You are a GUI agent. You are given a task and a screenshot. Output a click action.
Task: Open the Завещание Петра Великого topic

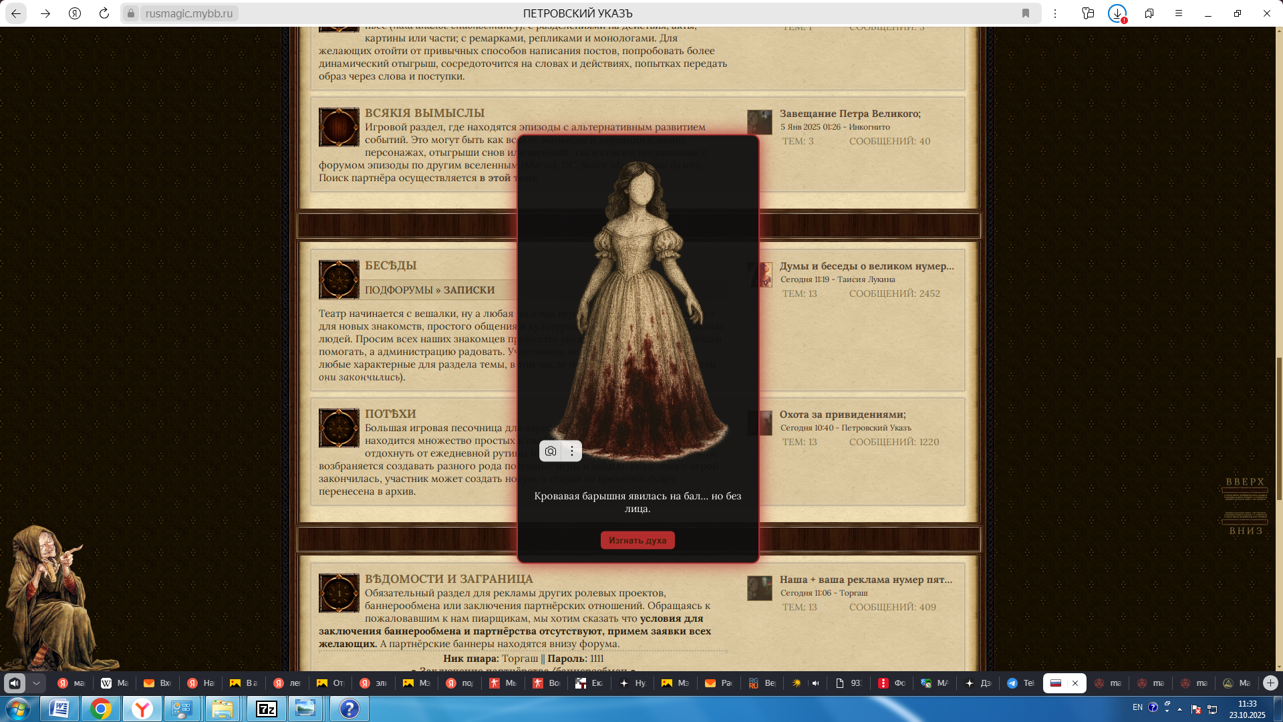(x=849, y=114)
